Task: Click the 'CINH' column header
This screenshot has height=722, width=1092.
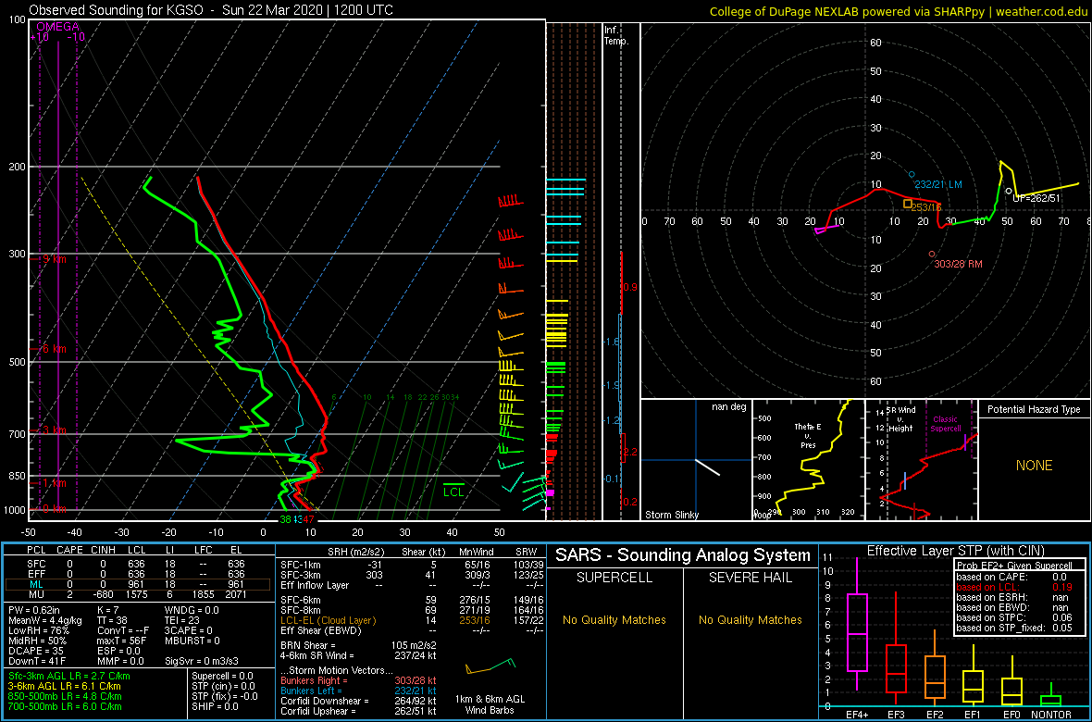Action: 103,551
